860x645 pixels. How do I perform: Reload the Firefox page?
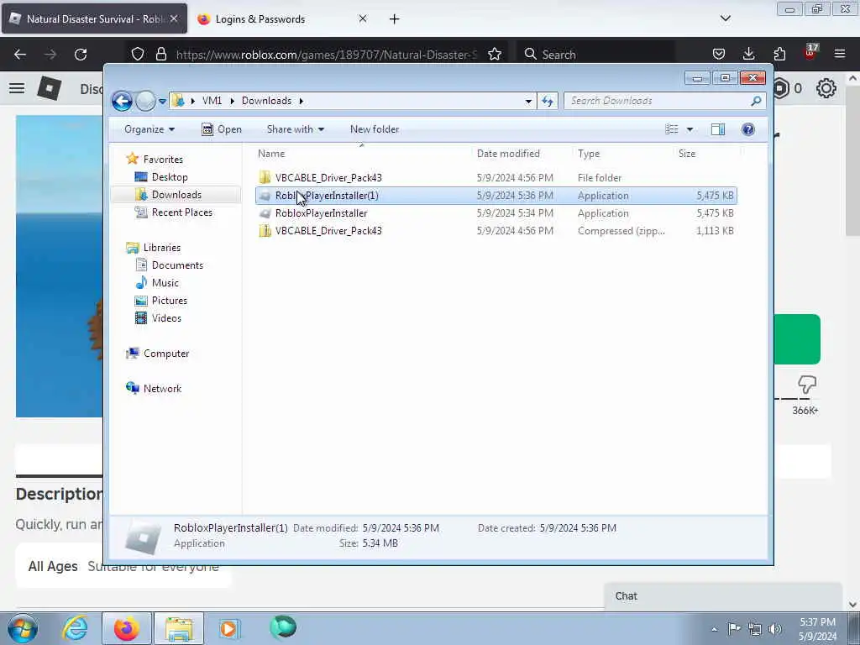[x=81, y=55]
